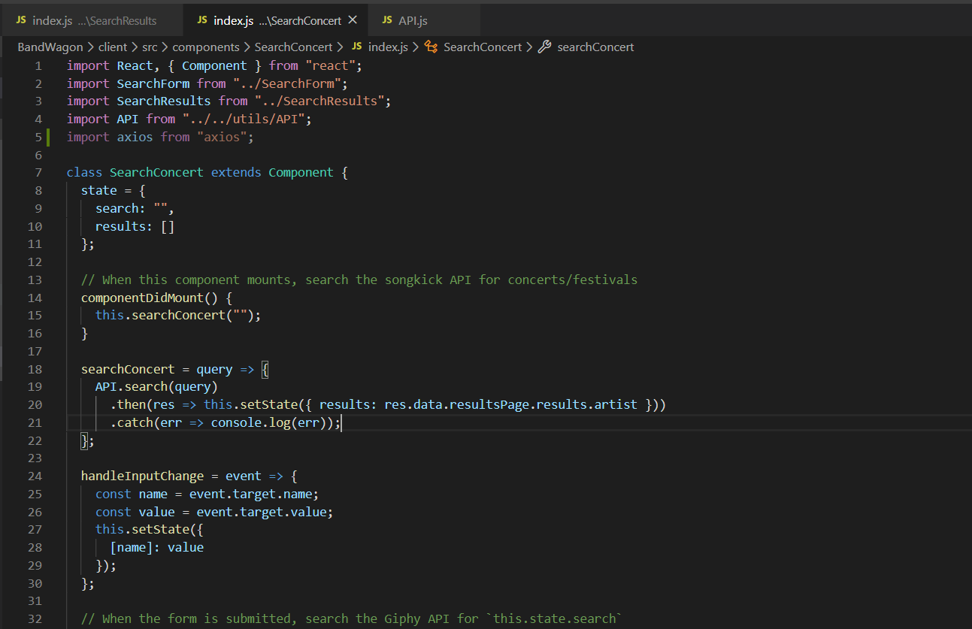Click the JS icon on API.js tab
The height and width of the screenshot is (629, 972).
(x=386, y=20)
